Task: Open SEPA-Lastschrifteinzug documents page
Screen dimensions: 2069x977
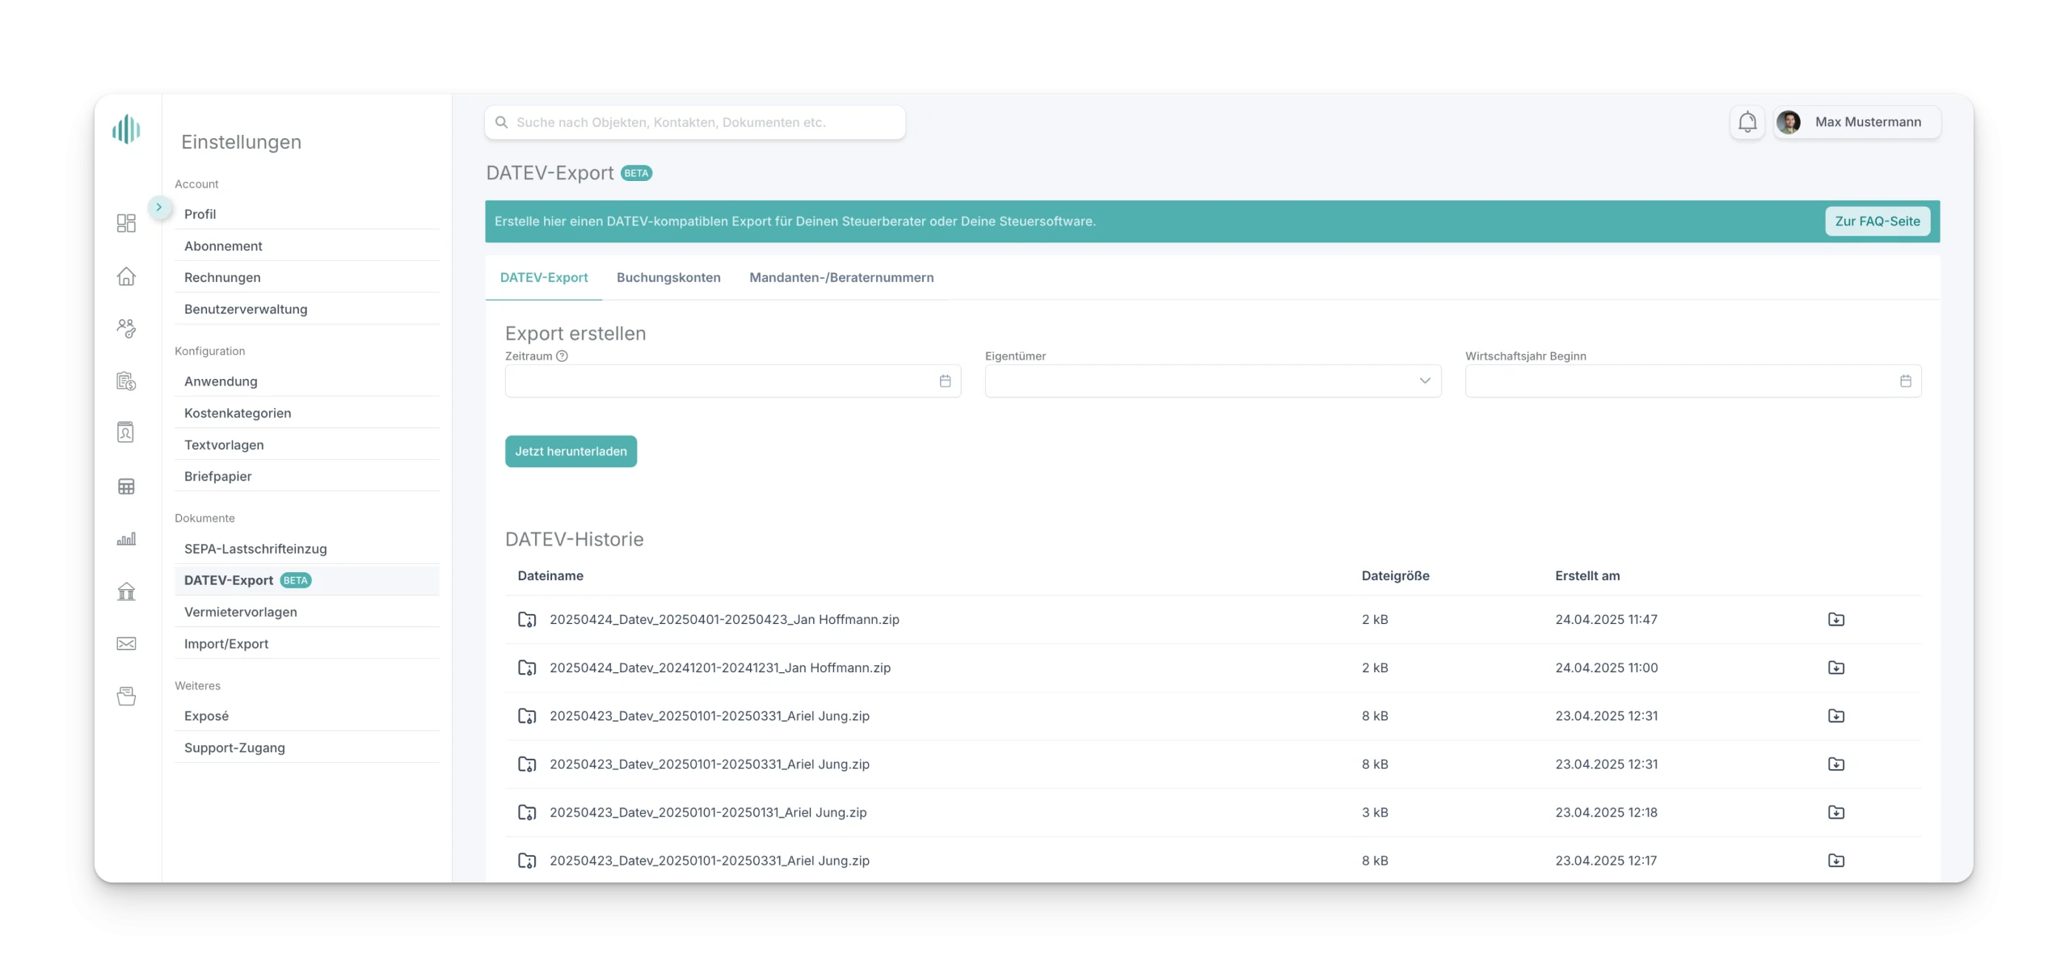Action: (307, 549)
